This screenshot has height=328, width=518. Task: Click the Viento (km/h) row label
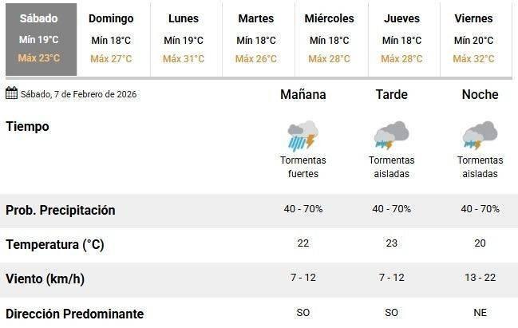coord(47,279)
